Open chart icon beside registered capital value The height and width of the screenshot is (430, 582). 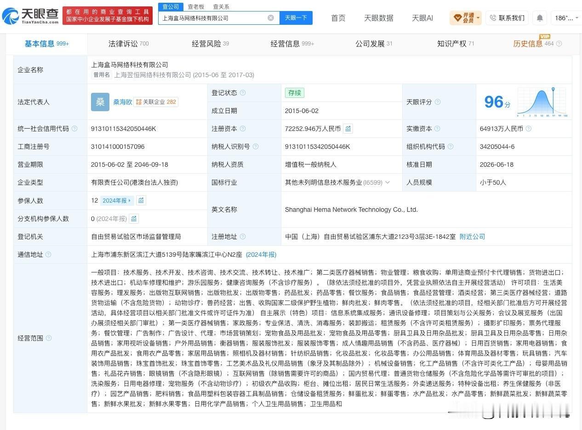tap(348, 129)
